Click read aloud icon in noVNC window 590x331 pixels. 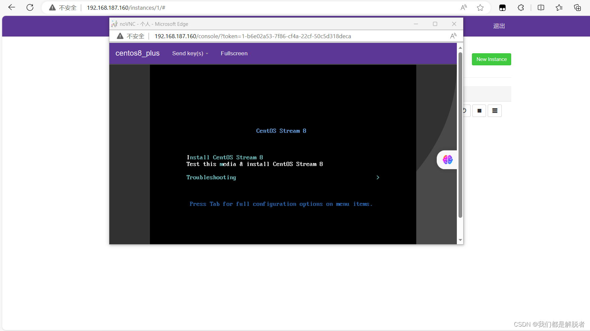453,36
